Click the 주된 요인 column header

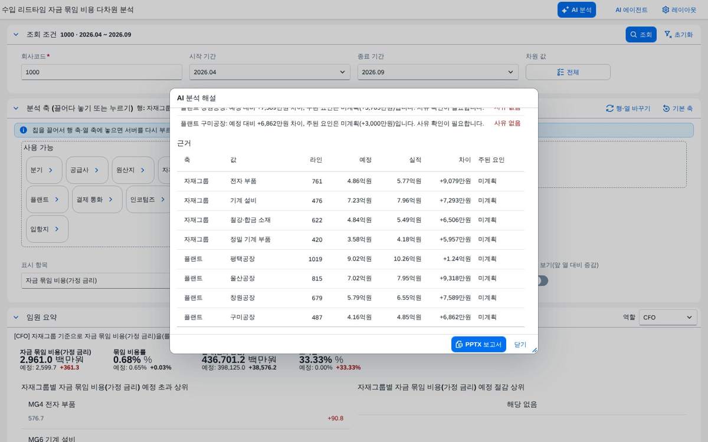tap(491, 160)
